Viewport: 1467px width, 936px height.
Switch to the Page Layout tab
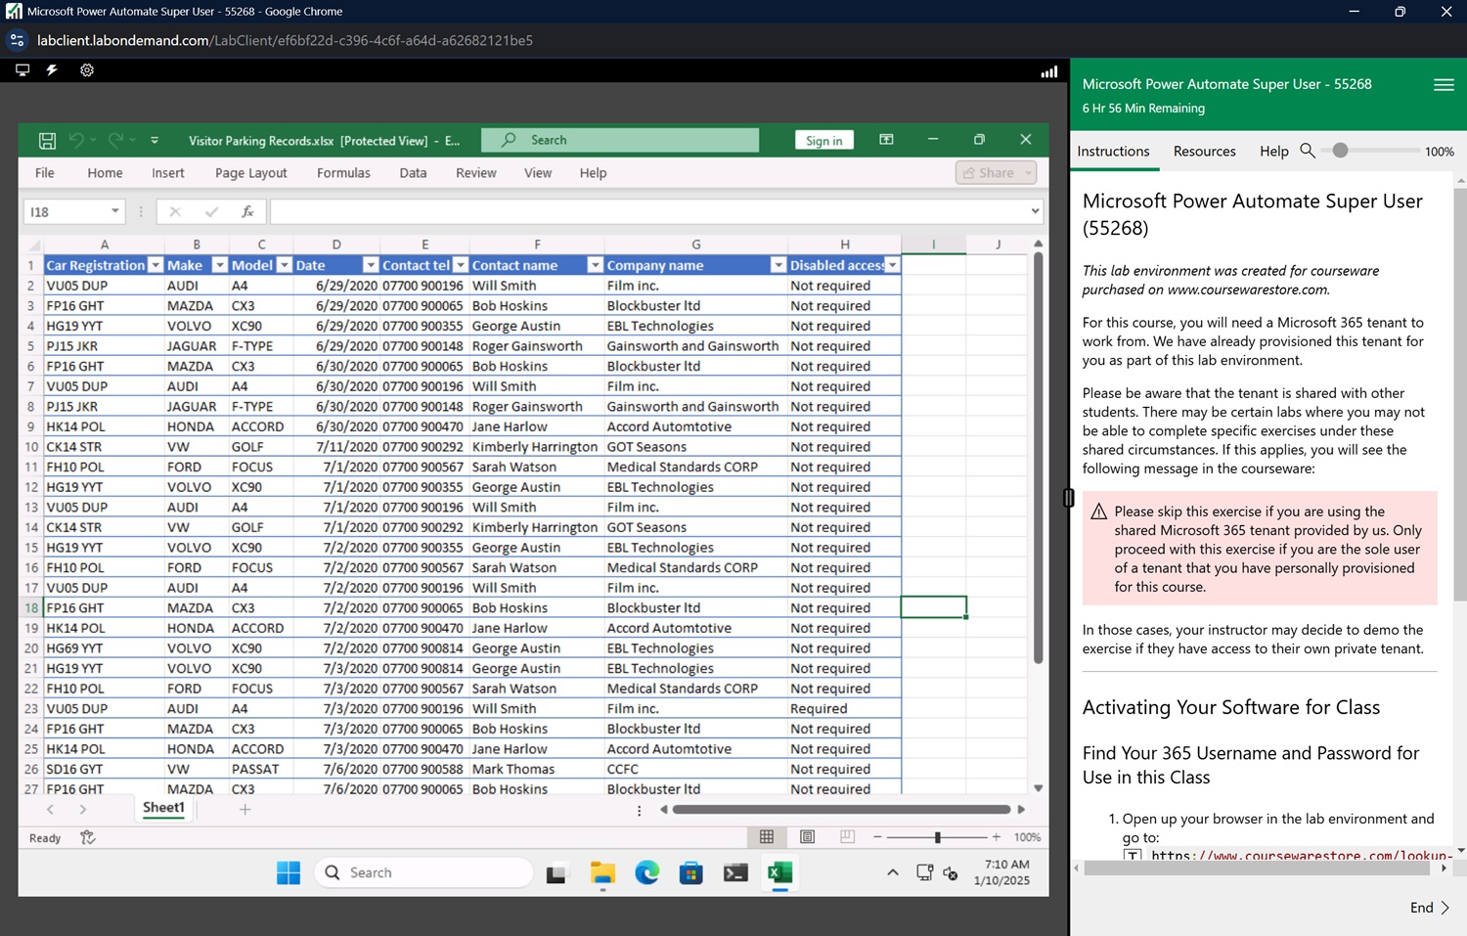(251, 173)
